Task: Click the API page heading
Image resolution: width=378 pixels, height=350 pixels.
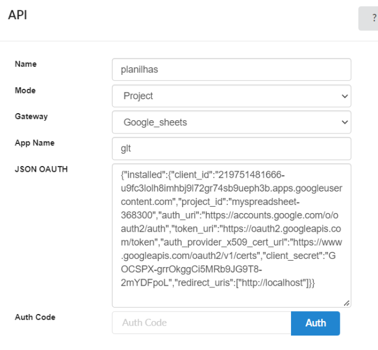Action: click(17, 15)
